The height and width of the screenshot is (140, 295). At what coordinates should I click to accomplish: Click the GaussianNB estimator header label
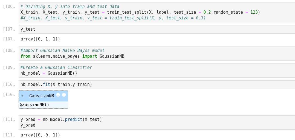point(42,96)
